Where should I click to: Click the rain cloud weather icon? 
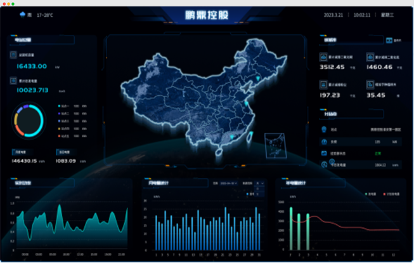tap(23, 14)
